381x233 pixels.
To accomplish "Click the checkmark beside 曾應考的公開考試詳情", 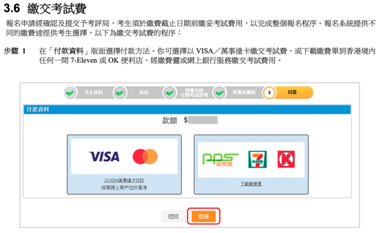I will (x=170, y=93).
